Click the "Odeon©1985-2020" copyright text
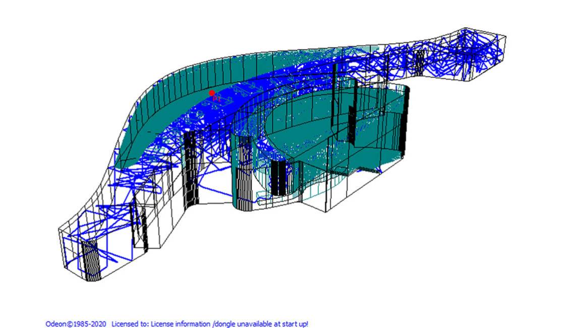The image size is (575, 328). click(76, 324)
